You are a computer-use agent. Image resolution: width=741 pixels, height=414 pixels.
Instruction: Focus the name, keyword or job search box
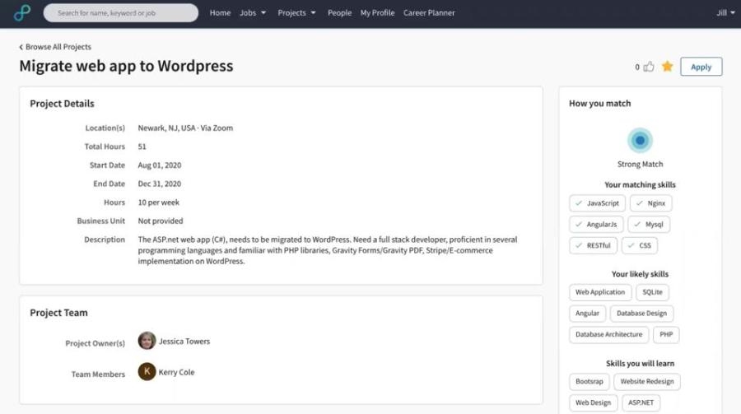click(121, 13)
